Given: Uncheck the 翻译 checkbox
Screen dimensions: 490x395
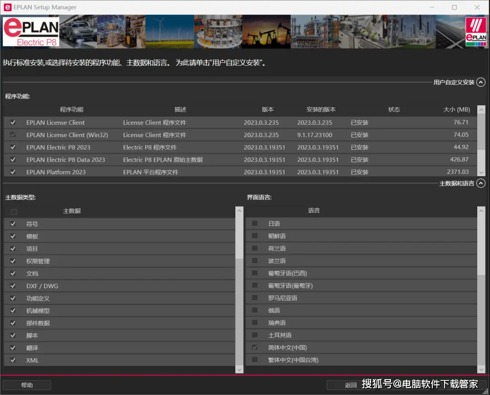Looking at the screenshot, I should point(13,348).
